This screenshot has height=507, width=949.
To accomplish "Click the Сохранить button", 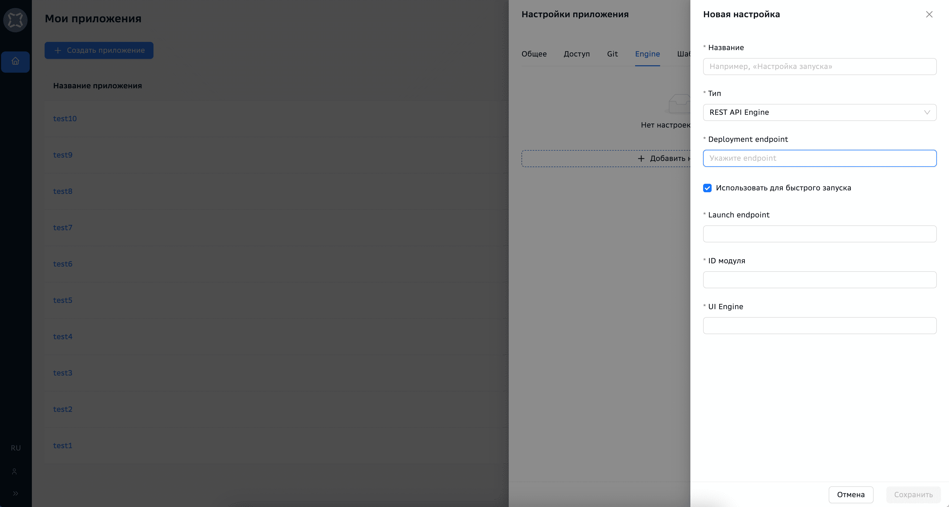I will [x=913, y=495].
